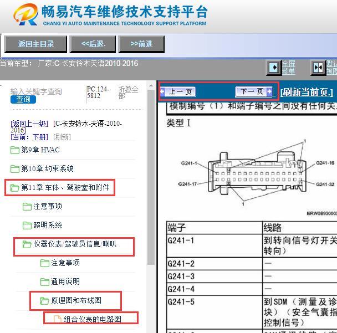The width and height of the screenshot is (337, 333).
Task: Click G241-17 label in the diagram
Action: point(188,184)
